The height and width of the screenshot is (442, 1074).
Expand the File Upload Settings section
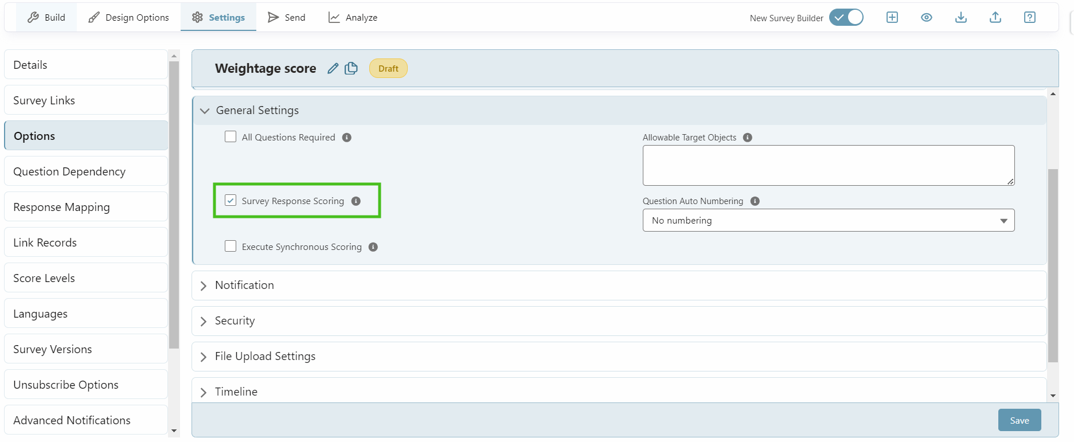coord(619,357)
